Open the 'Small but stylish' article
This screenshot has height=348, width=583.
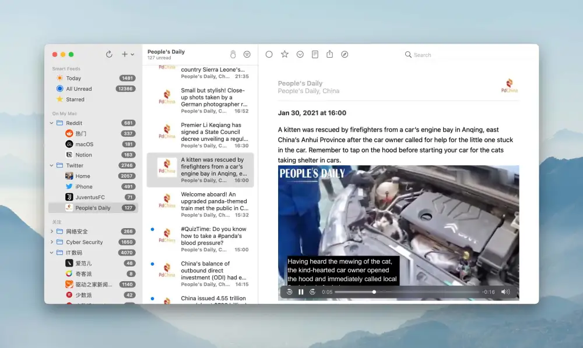click(200, 101)
